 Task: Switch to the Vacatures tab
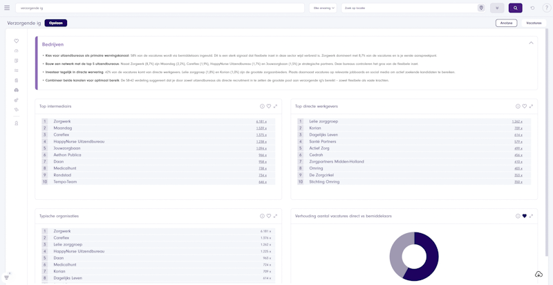click(x=534, y=23)
